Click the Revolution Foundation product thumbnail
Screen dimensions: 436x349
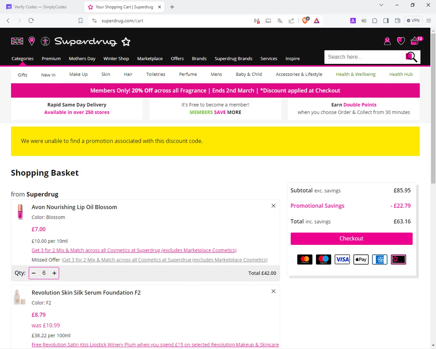pyautogui.click(x=19, y=297)
